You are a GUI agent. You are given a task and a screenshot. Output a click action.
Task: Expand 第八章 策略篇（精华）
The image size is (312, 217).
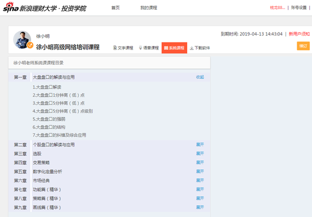tap(200, 198)
